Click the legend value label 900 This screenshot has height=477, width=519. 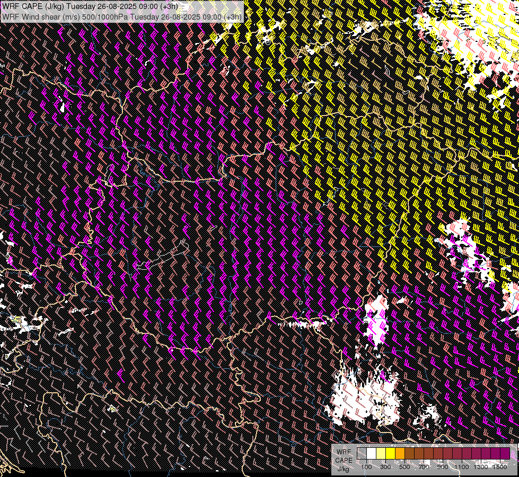coord(443,467)
